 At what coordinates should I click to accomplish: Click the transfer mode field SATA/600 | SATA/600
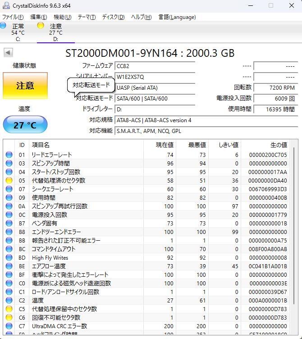pos(155,99)
